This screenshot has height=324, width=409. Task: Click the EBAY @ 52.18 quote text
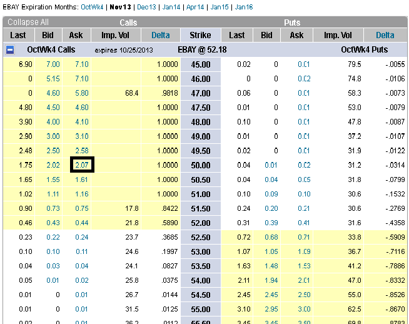pyautogui.click(x=202, y=49)
